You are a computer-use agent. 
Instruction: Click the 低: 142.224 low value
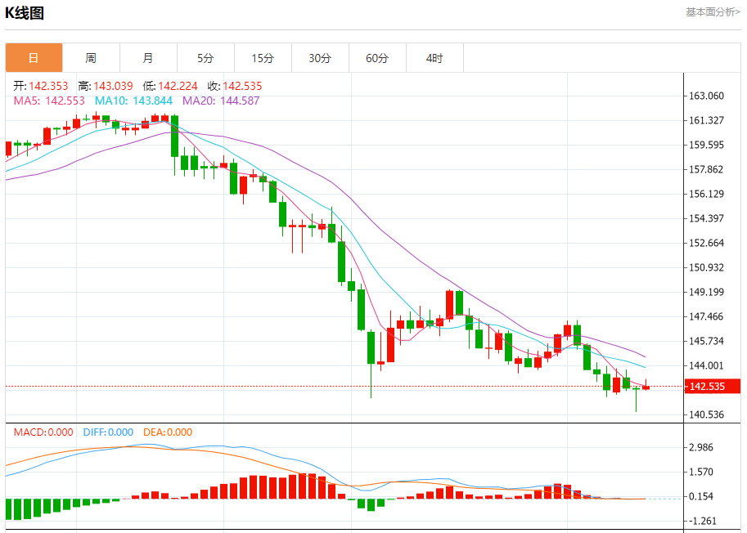click(170, 86)
